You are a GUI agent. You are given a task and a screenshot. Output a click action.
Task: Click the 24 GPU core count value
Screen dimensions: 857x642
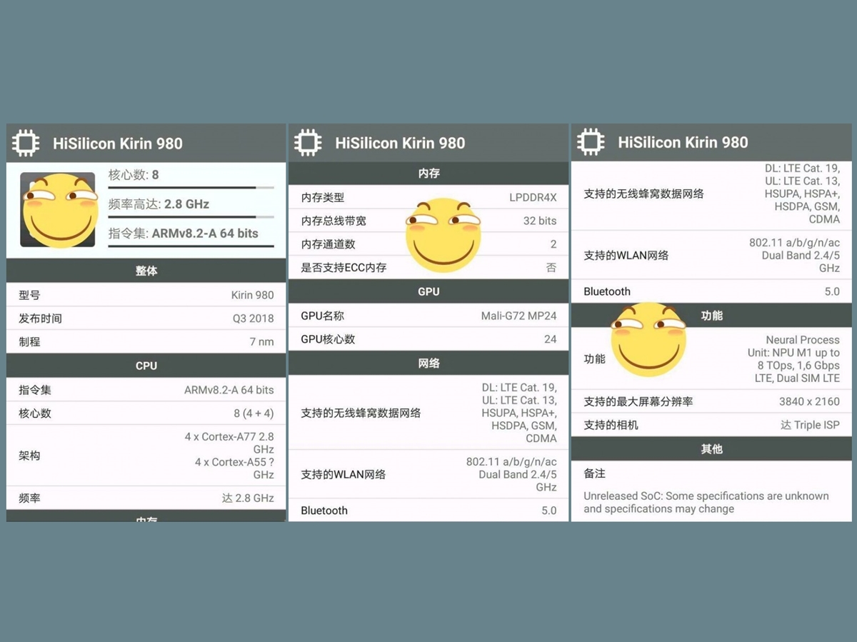pos(550,339)
